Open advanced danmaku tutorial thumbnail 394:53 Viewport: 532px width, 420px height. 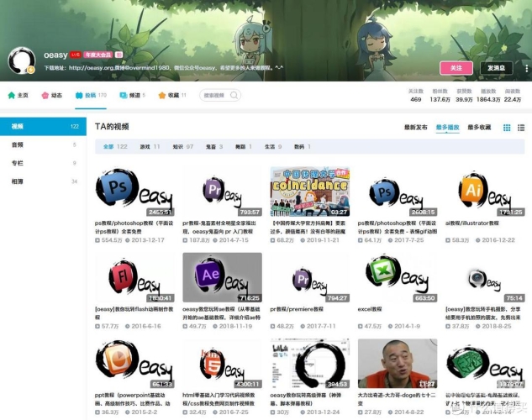coord(310,364)
